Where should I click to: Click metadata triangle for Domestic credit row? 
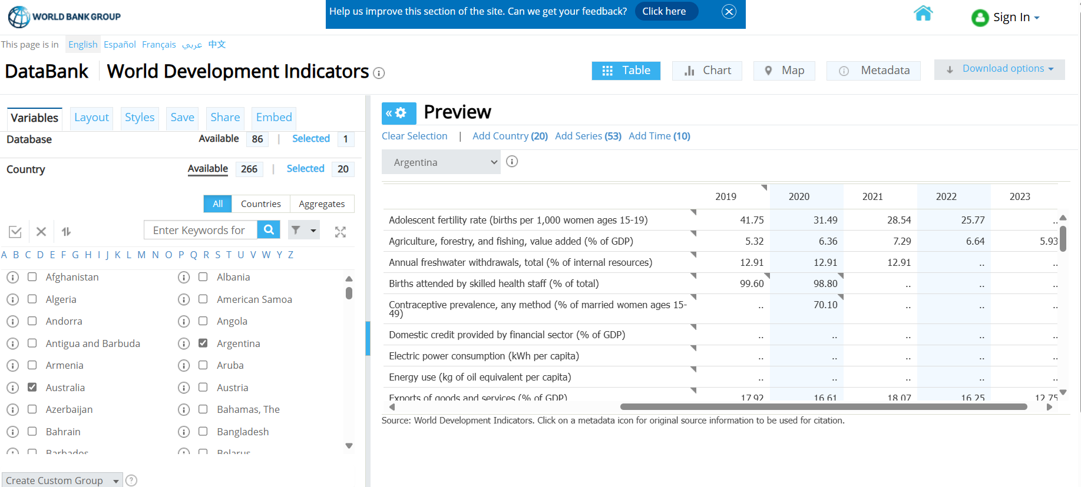pyautogui.click(x=693, y=326)
